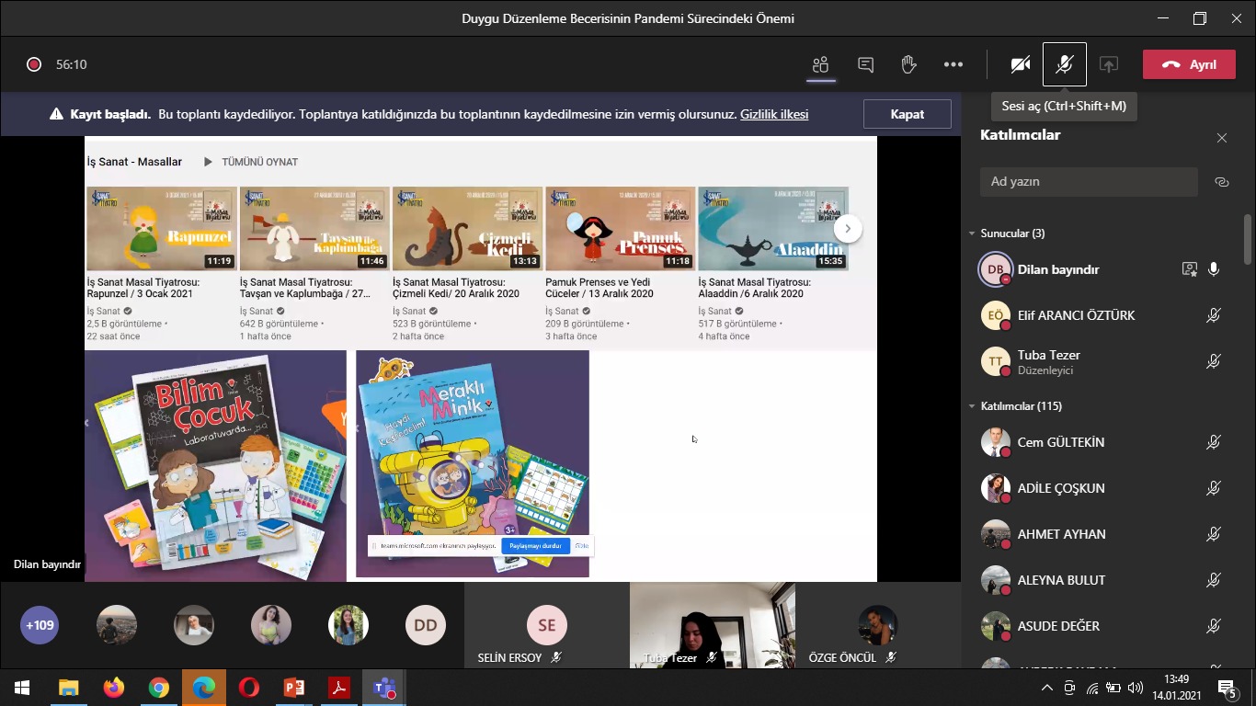Open the Alaaddin video thumbnail
Screen dimensions: 1256x706
coord(773,228)
